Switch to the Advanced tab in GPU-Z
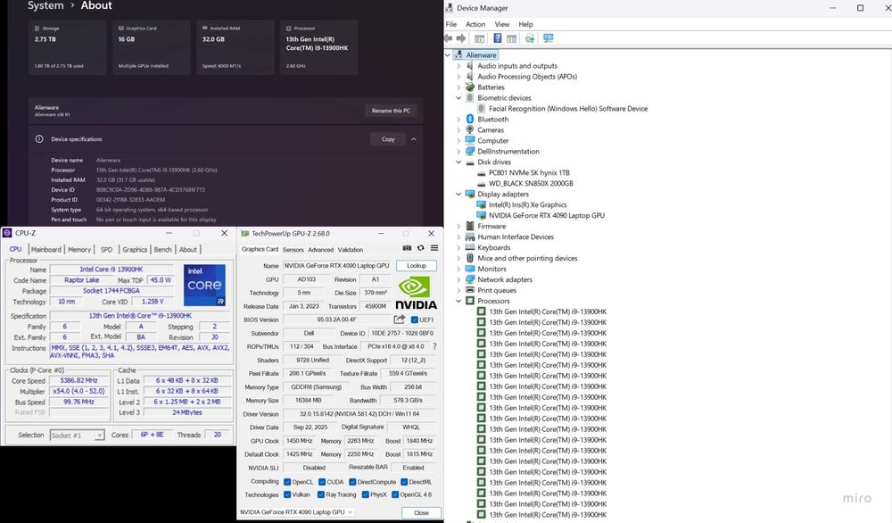This screenshot has height=523, width=892. tap(321, 249)
